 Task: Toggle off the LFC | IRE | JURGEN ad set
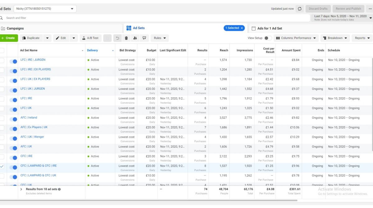pyautogui.click(x=13, y=62)
